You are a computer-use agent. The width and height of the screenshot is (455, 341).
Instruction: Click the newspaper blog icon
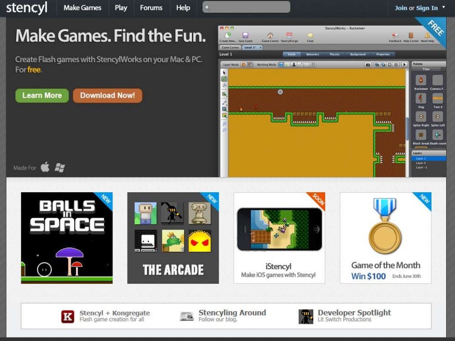coord(187,316)
